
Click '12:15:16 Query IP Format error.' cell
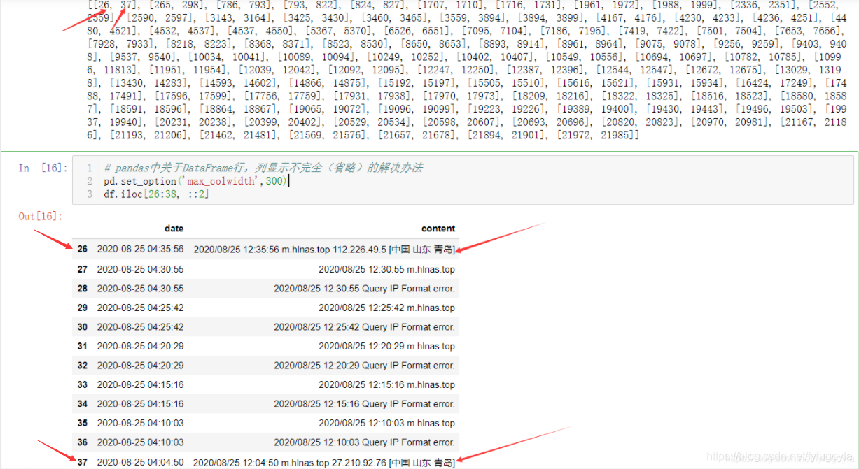tap(364, 404)
